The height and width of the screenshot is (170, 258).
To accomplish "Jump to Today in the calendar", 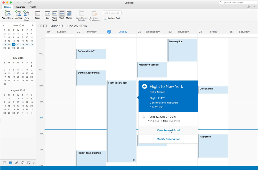I will [37, 15].
